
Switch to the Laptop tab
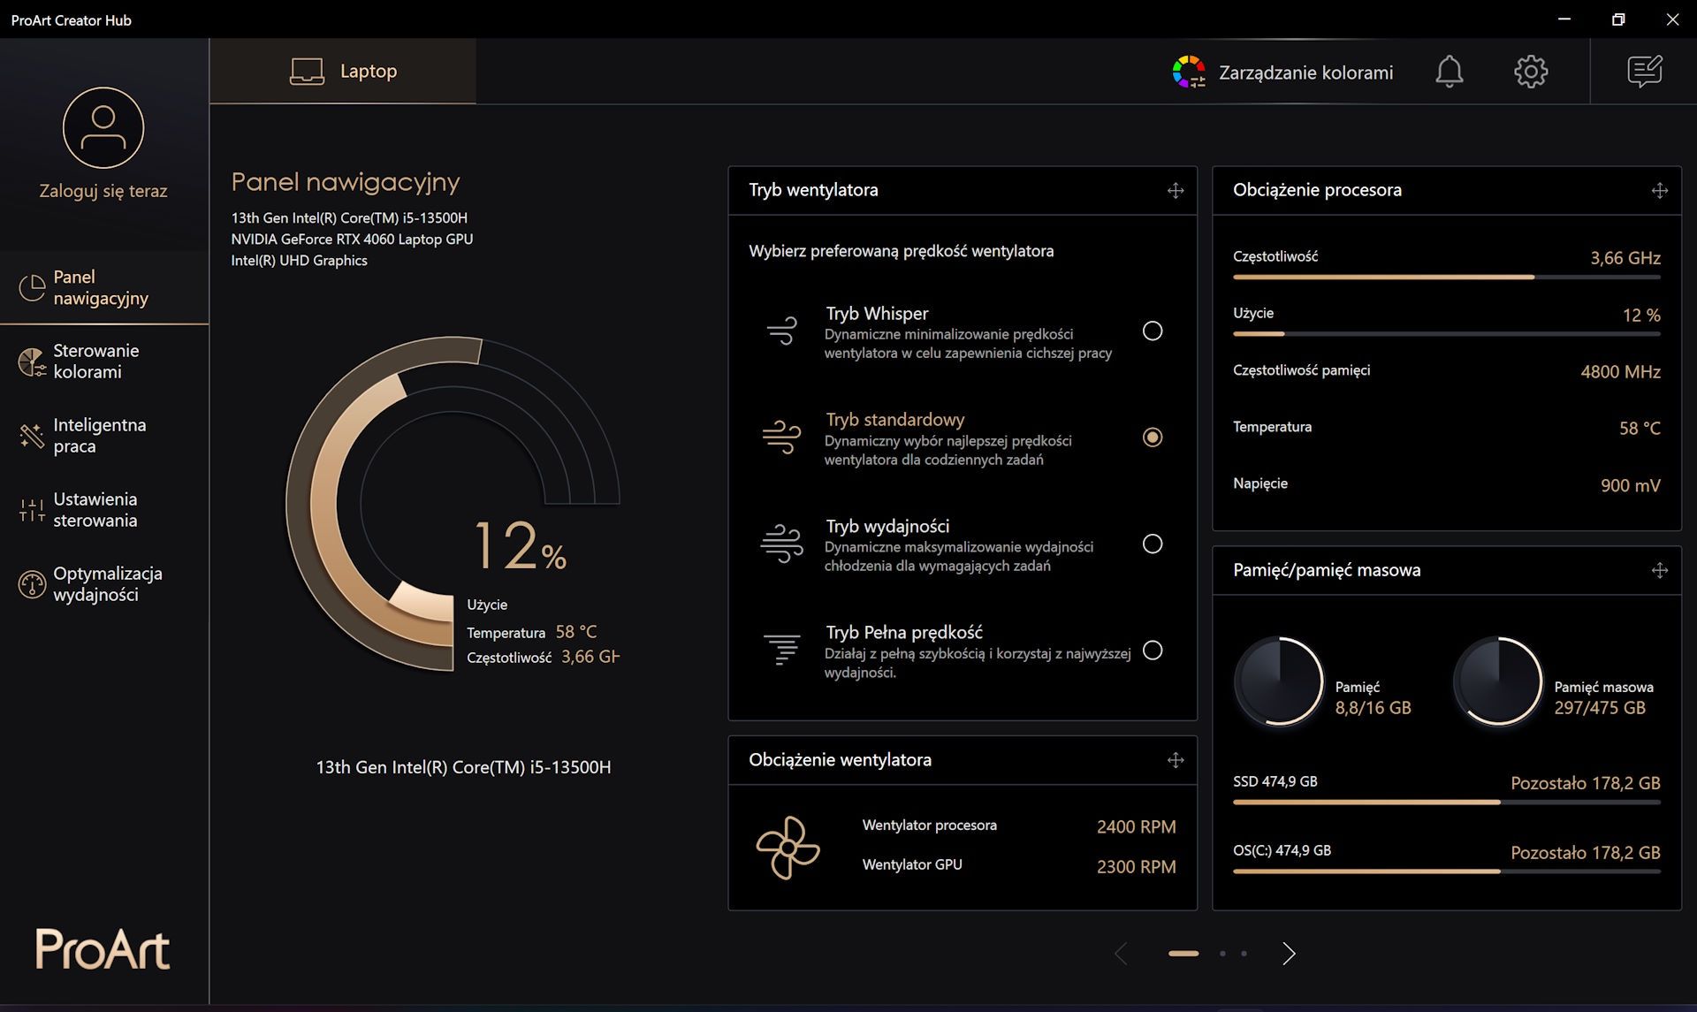click(343, 72)
